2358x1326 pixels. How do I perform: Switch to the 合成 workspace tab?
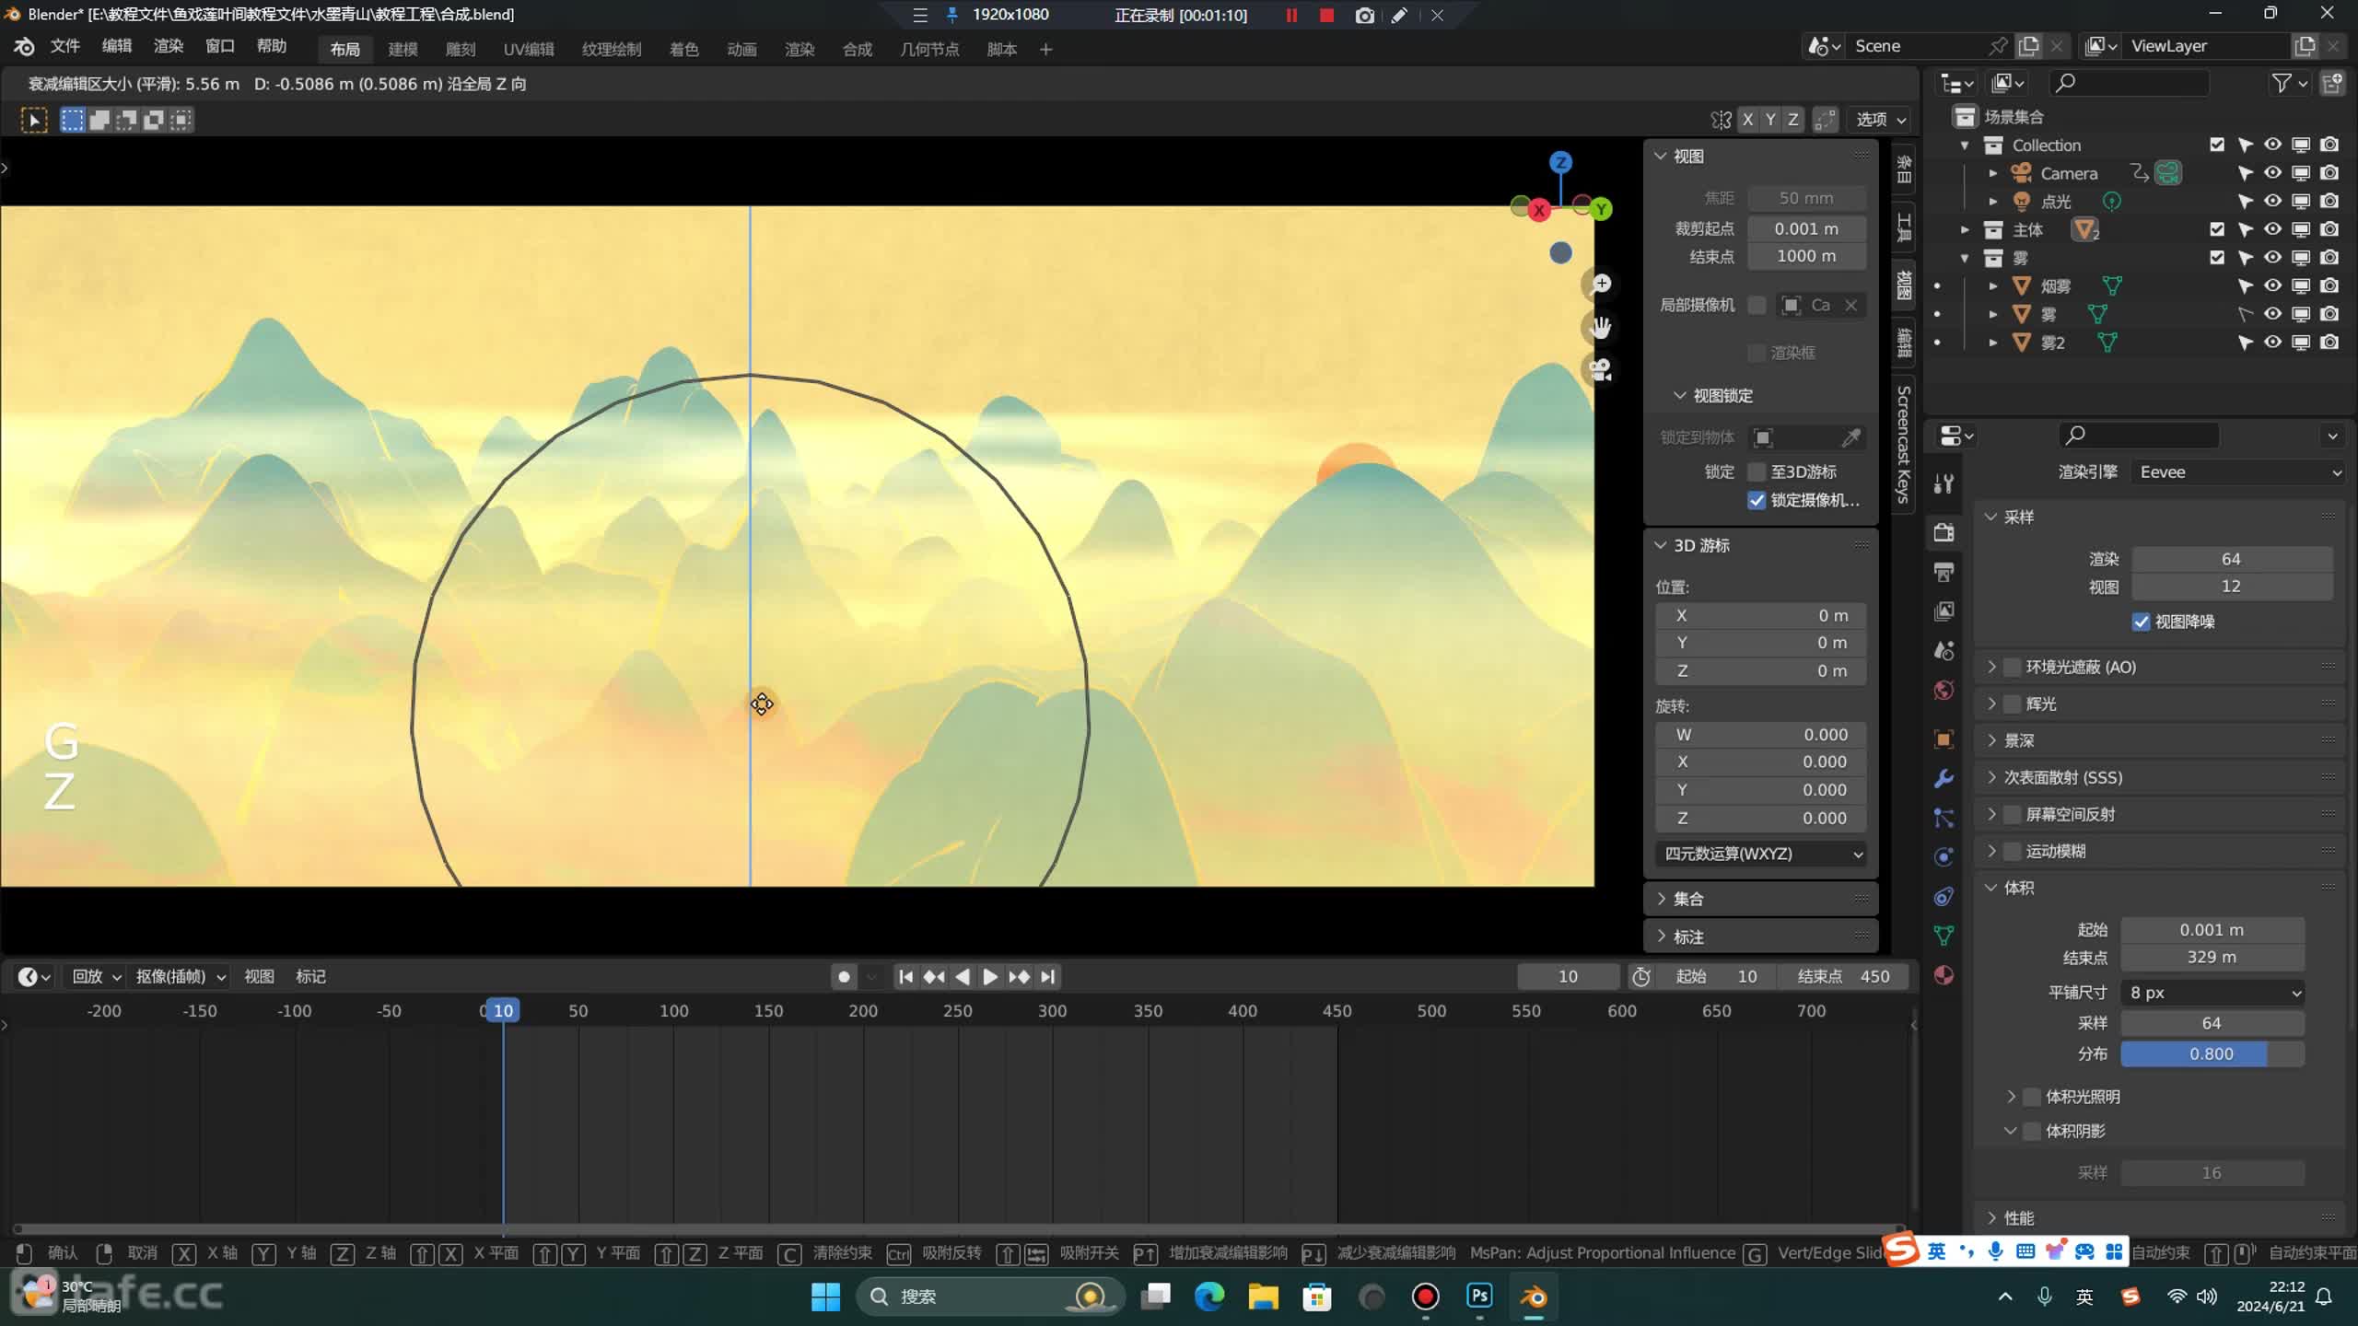(x=857, y=49)
